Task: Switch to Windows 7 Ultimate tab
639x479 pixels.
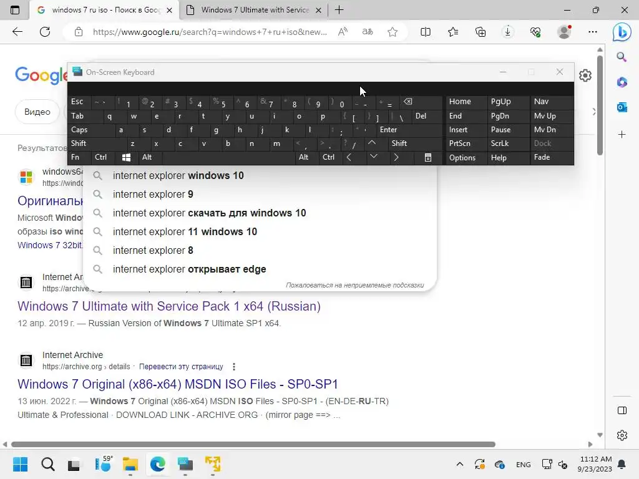Action: 255,10
